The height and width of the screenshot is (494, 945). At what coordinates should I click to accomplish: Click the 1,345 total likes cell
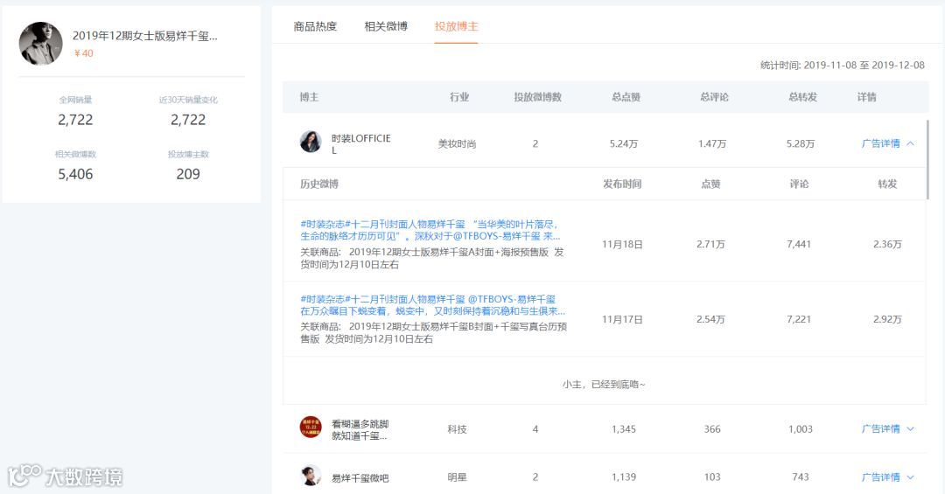pyautogui.click(x=624, y=429)
